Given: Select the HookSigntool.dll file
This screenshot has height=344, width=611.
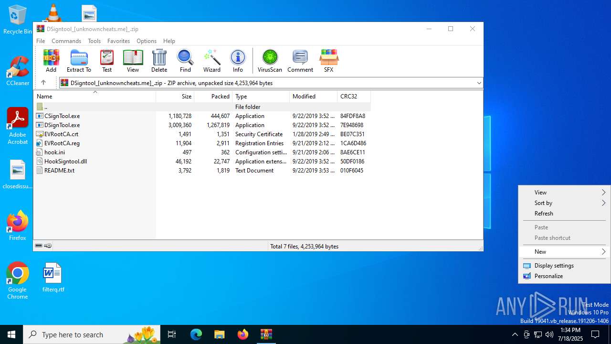Looking at the screenshot, I should 65,161.
